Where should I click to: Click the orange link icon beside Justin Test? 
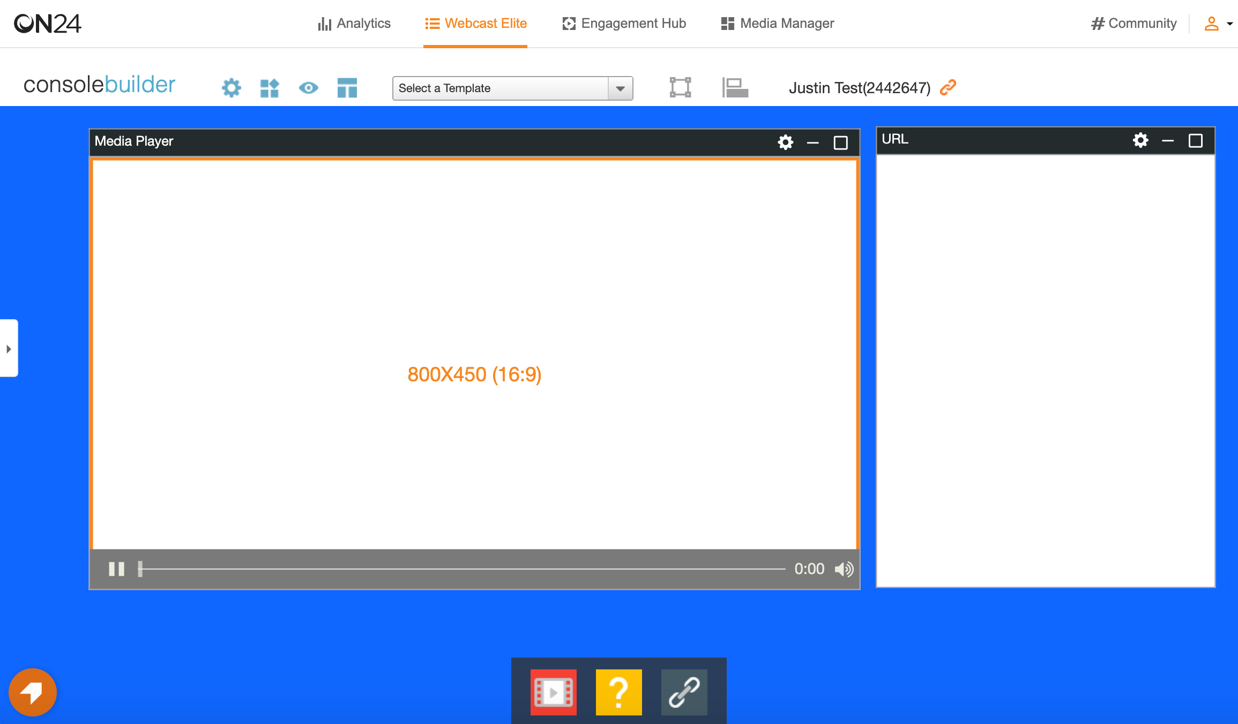[x=948, y=87]
